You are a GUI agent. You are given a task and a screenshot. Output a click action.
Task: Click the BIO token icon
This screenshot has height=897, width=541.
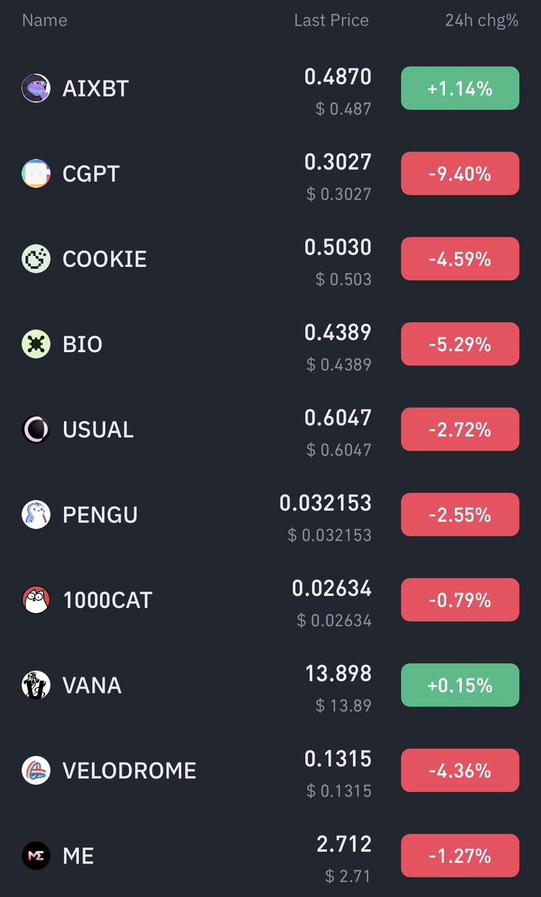click(36, 344)
